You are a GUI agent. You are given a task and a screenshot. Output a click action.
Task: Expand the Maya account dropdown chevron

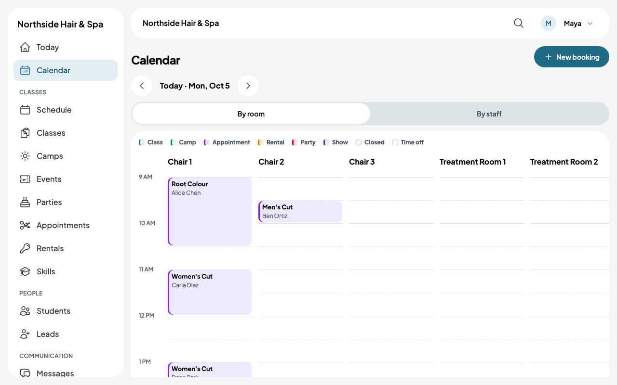pos(590,23)
